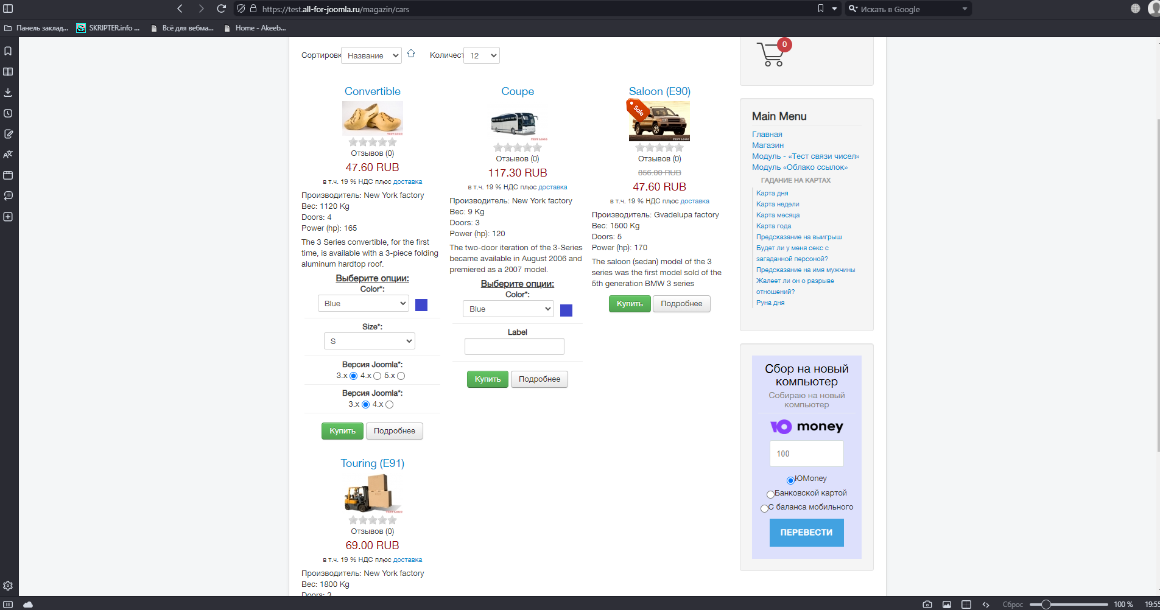Open the Downloads panel
1160x610 pixels.
pos(8,93)
